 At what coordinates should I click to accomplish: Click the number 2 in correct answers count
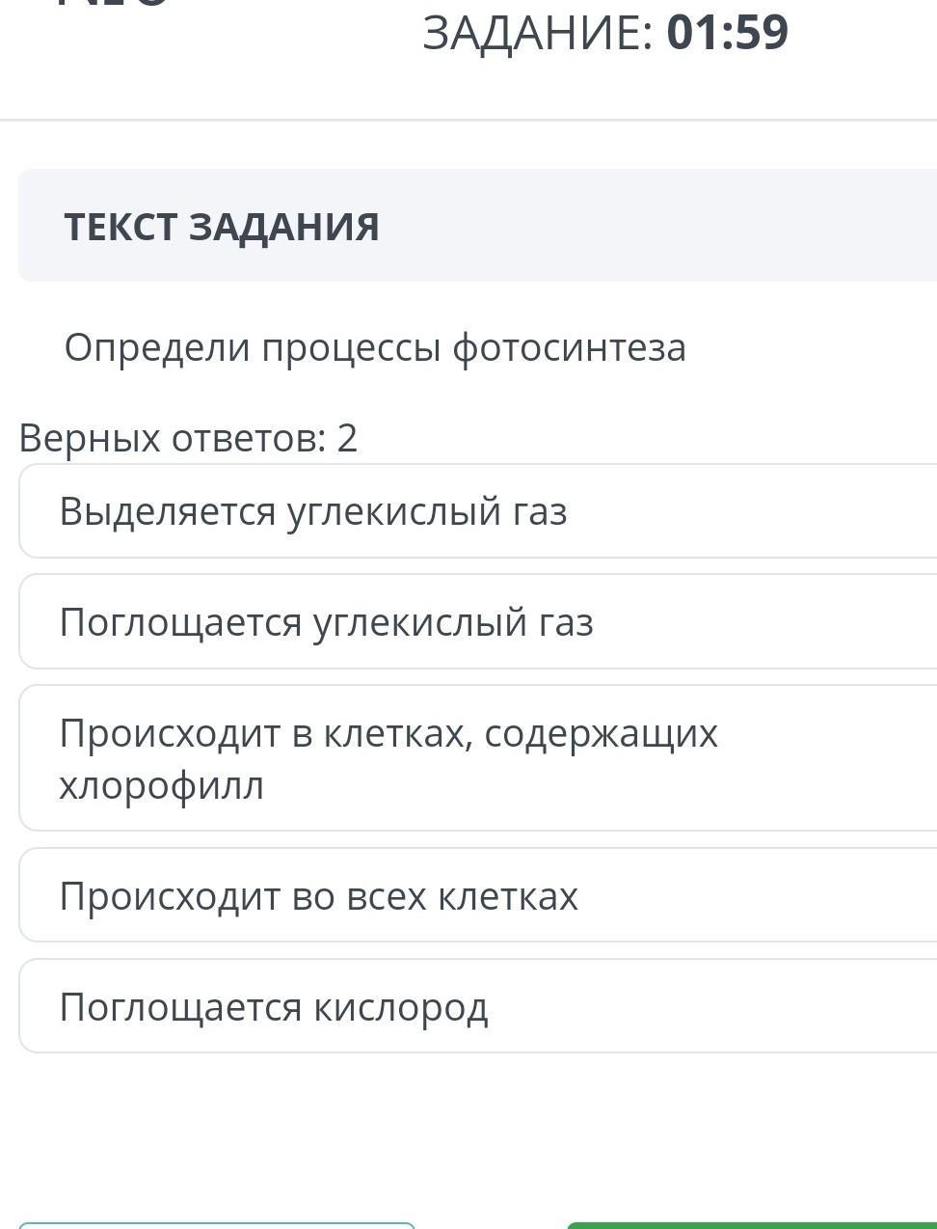coord(347,438)
